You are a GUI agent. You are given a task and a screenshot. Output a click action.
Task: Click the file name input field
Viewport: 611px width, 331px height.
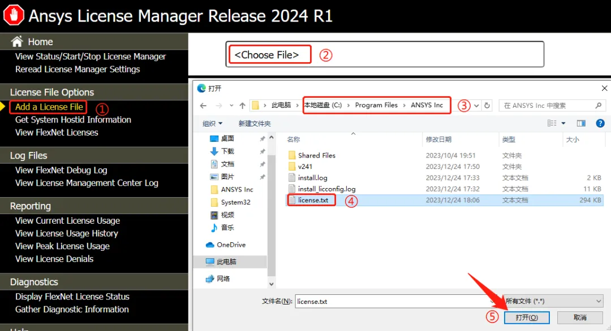coord(394,301)
